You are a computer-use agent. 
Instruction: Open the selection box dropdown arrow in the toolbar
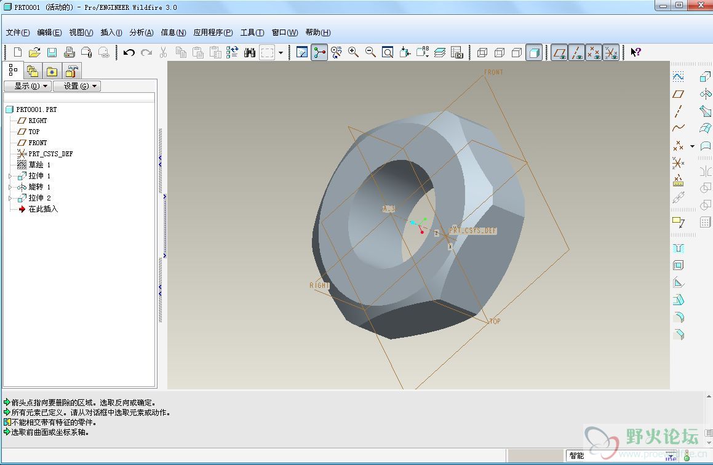point(281,53)
